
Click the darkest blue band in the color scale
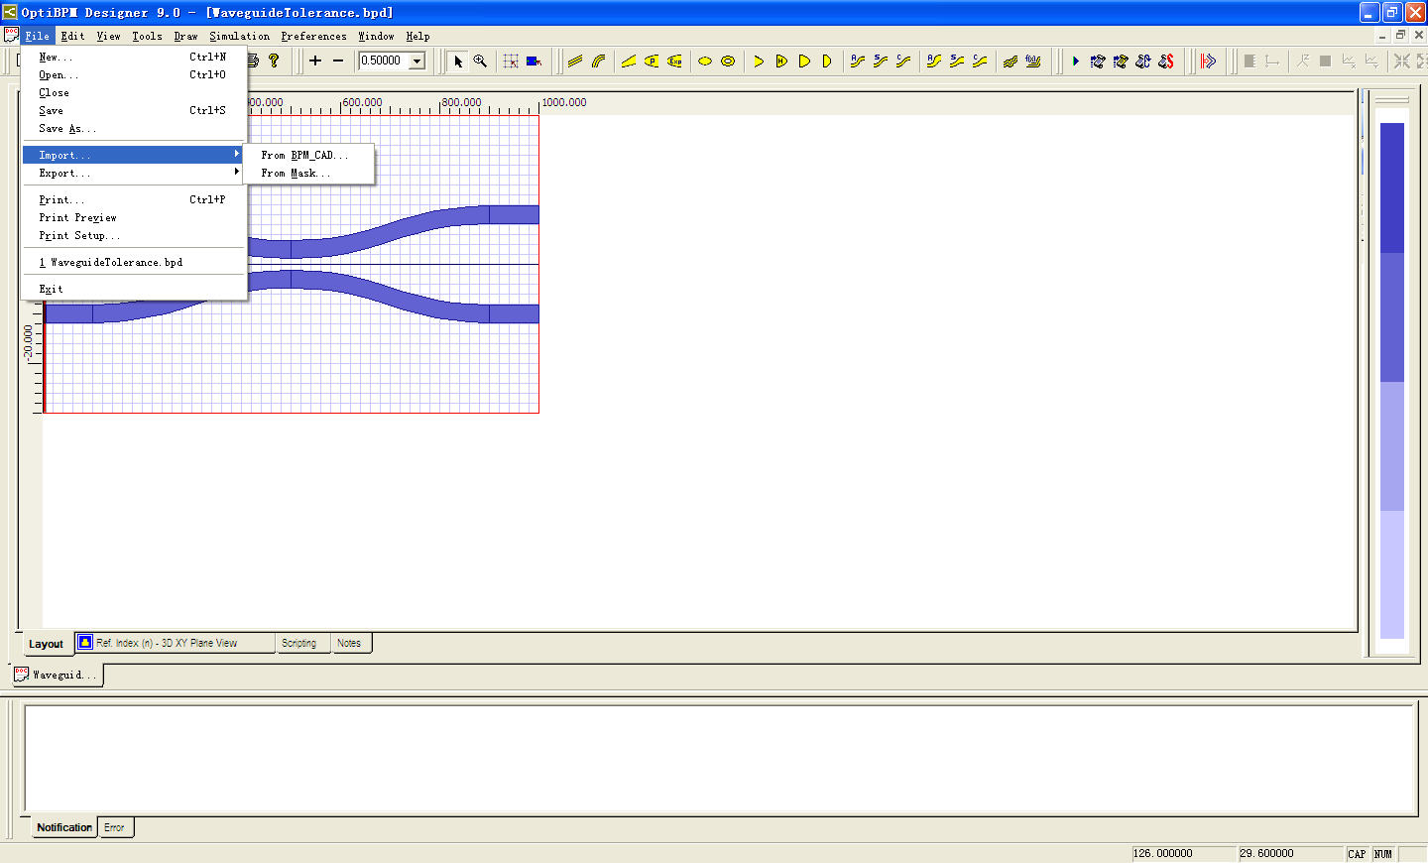1392,187
